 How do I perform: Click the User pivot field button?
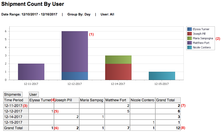tap(33, 94)
